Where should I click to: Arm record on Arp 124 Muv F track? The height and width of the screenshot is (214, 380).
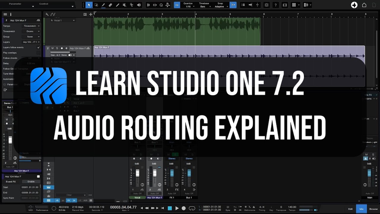(62, 48)
